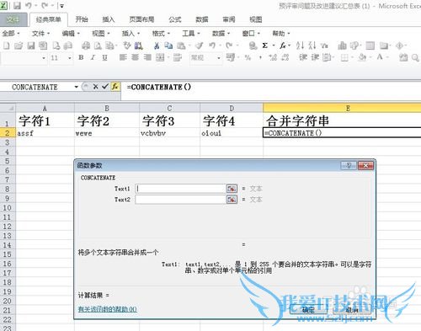Screen dimensions: 421x331
Task: Click inside the Text2 input field
Action: tap(180, 200)
